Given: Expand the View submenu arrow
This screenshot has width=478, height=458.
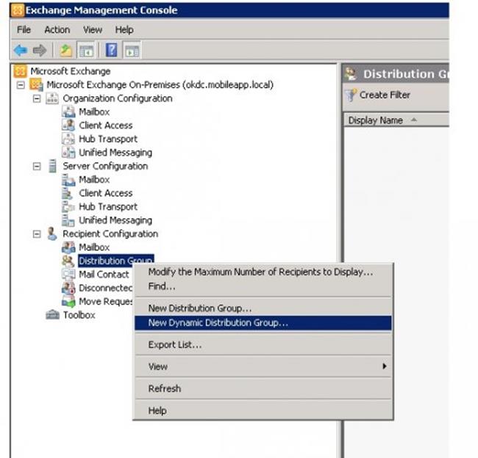Looking at the screenshot, I should pyautogui.click(x=385, y=366).
